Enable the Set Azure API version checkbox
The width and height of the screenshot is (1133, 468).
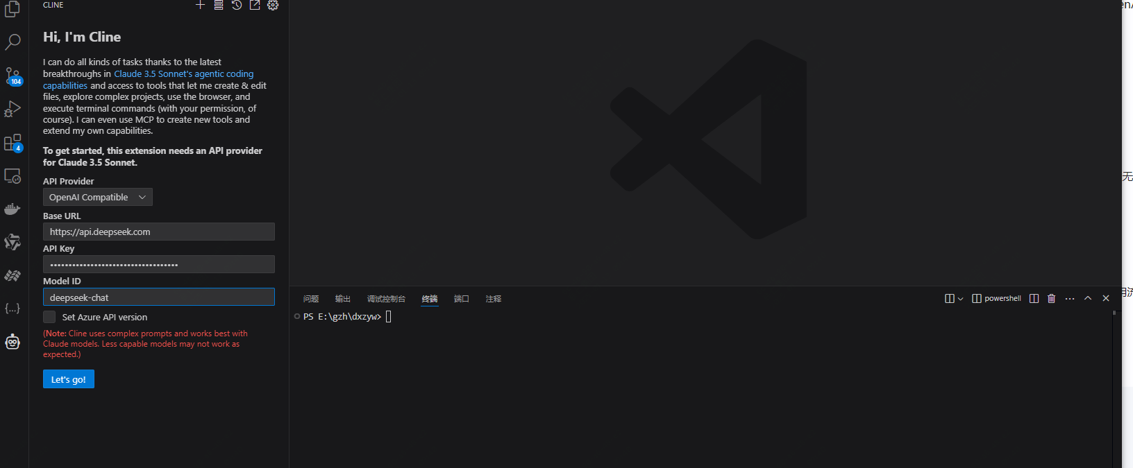tap(49, 317)
